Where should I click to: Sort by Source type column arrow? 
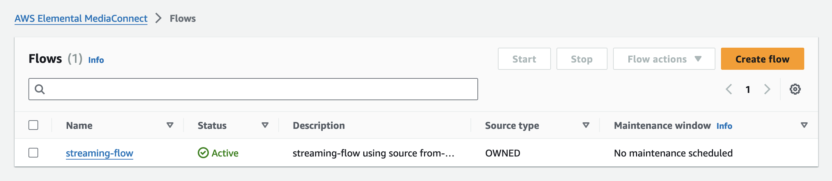point(586,125)
